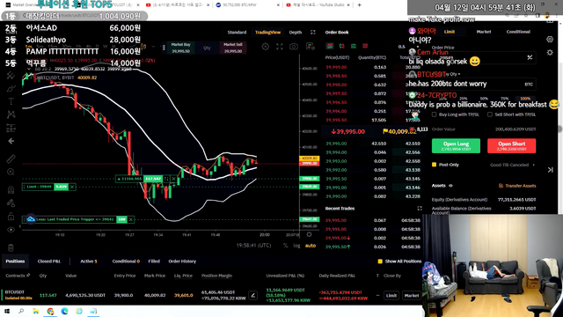Viewport: 563px width, 317px height.
Task: Toggle the order price percent icon
Action: point(530,57)
